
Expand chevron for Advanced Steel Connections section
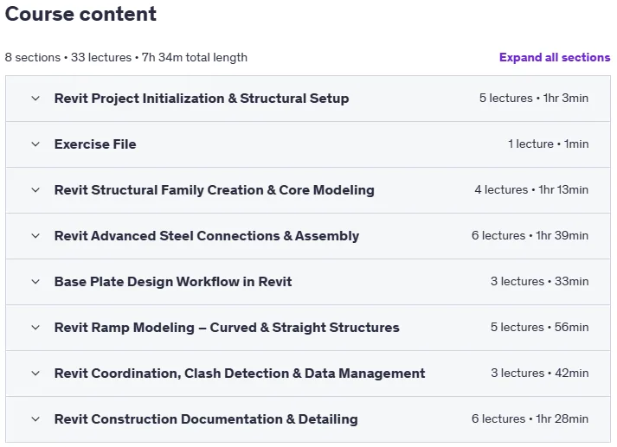point(35,236)
